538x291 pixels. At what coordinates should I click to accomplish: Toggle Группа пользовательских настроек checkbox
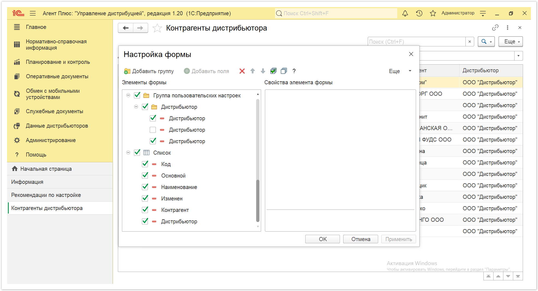(137, 95)
